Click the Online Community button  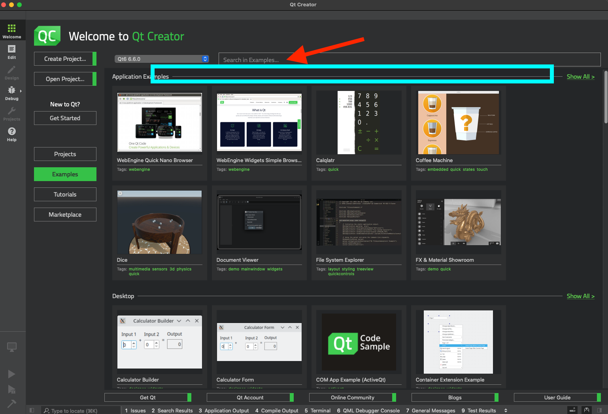pos(353,397)
